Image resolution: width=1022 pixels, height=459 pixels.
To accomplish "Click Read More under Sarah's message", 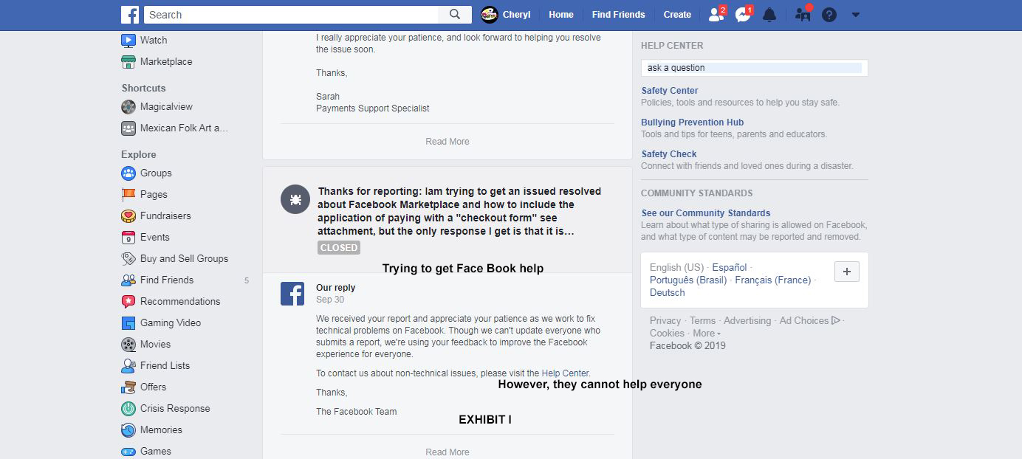I will coord(447,142).
